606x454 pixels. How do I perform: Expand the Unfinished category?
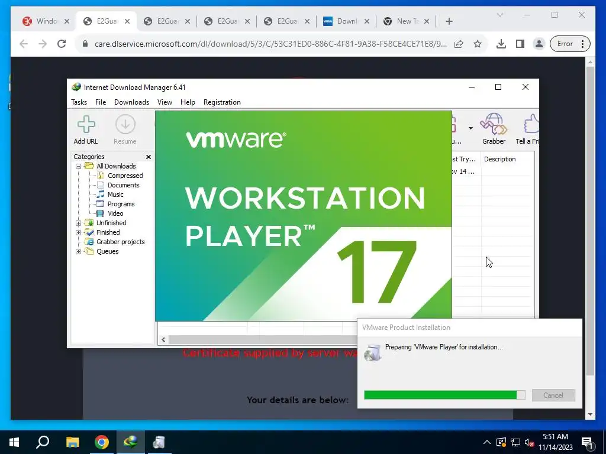tap(79, 223)
